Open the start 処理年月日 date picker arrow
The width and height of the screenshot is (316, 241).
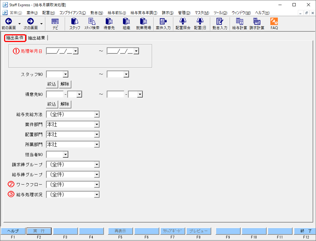[x=76, y=51]
